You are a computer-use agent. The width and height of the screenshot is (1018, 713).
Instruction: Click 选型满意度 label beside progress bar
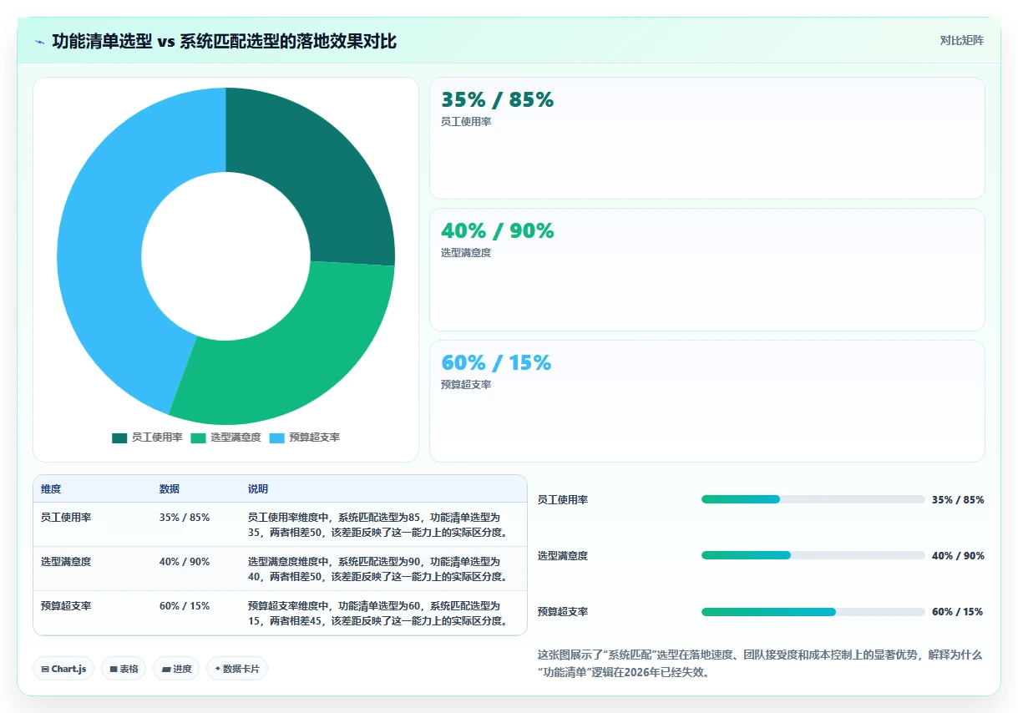[563, 555]
